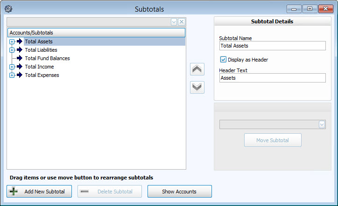Click the arrow icon beside Total Liabilities
The width and height of the screenshot is (338, 206).
(20, 50)
